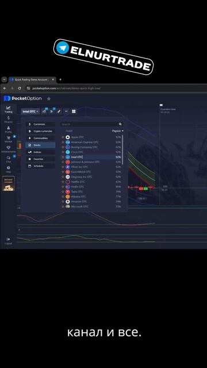Choose Tesla OTC asset
The height and width of the screenshot is (368, 207).
point(92,191)
